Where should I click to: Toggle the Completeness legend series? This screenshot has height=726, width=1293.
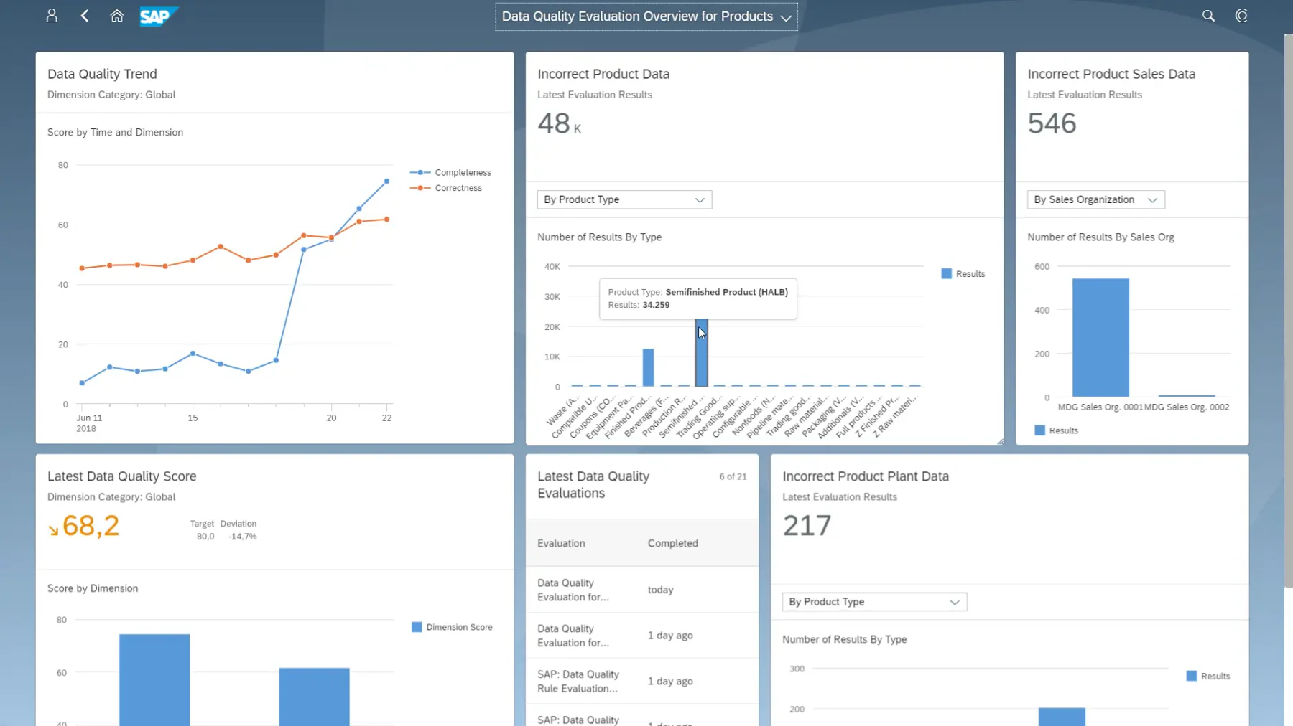tap(450, 172)
